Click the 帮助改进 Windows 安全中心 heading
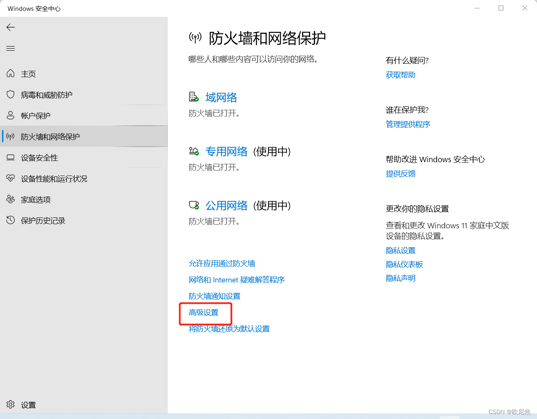Image resolution: width=537 pixels, height=419 pixels. coord(435,159)
